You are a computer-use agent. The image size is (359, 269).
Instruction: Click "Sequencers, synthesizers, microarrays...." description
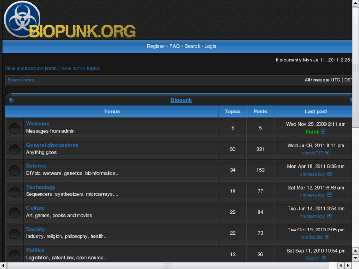tap(72, 194)
